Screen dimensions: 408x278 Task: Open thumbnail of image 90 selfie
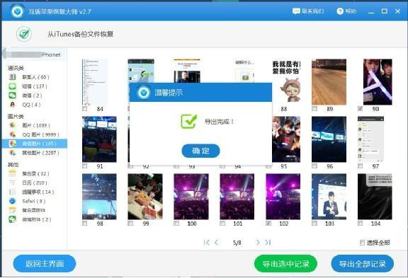[x=378, y=82]
